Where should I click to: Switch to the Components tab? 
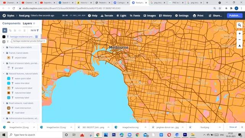(11, 23)
